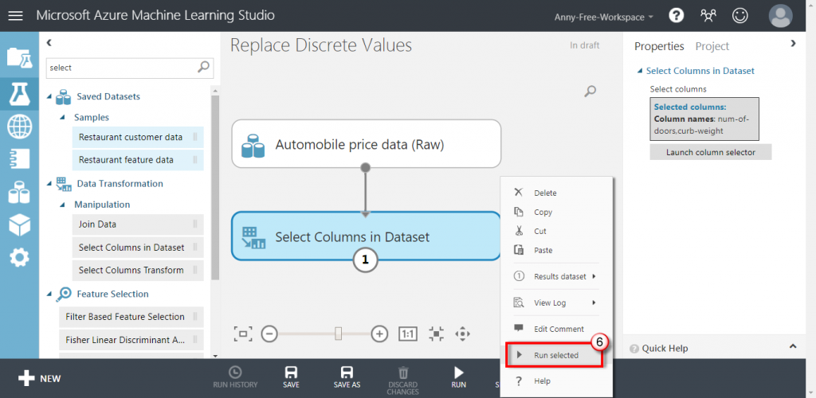Open the Experiments flask icon in sidebar
This screenshot has height=398, width=816.
pyautogui.click(x=19, y=94)
